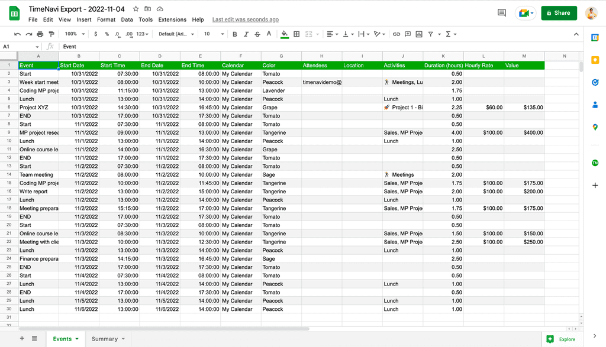The height and width of the screenshot is (347, 606).
Task: Insert a chart using the toolbar icon
Action: [x=419, y=34]
